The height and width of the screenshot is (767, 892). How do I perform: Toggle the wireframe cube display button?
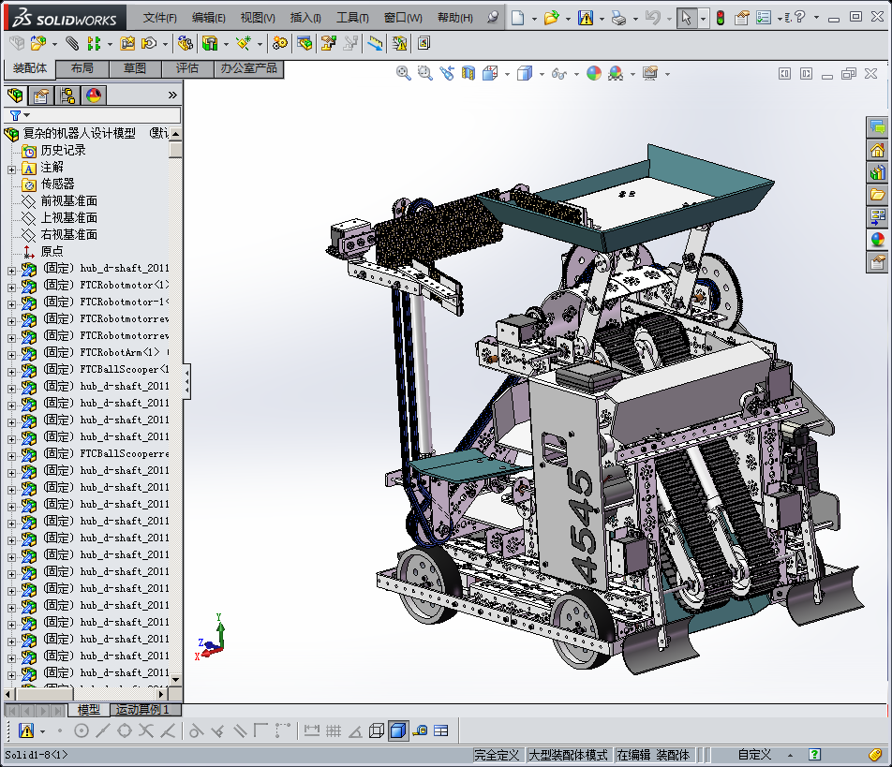[x=376, y=730]
